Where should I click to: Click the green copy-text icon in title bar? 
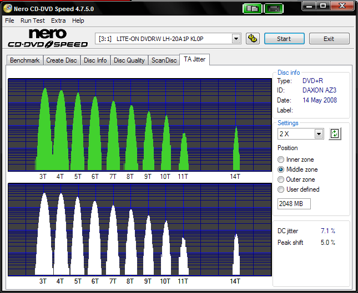point(253,9)
